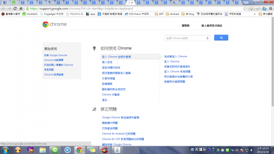Open File Explorer from taskbar
274x154 pixels.
click(x=43, y=150)
